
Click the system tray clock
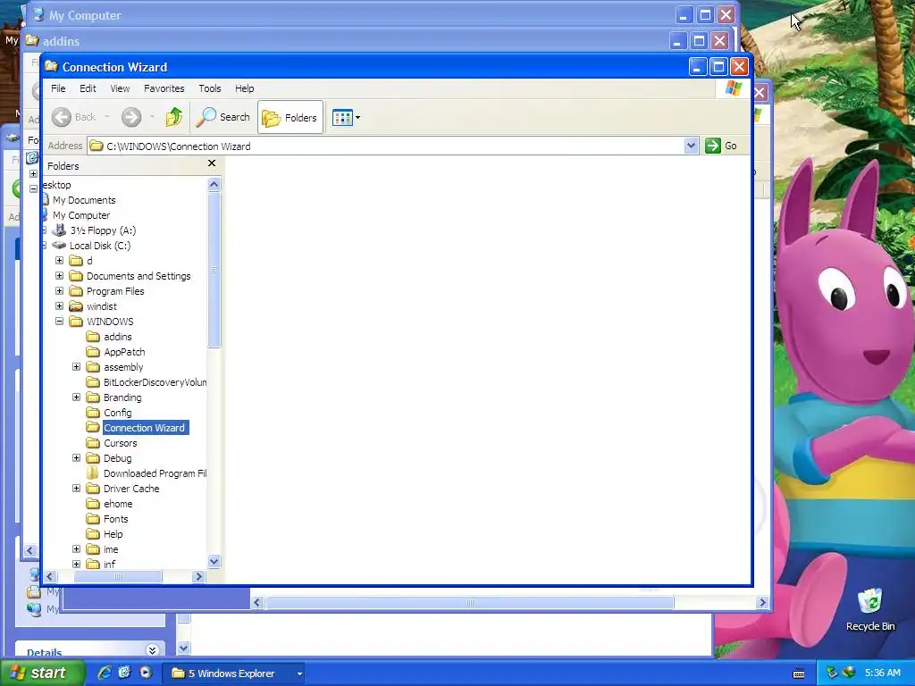click(x=882, y=673)
